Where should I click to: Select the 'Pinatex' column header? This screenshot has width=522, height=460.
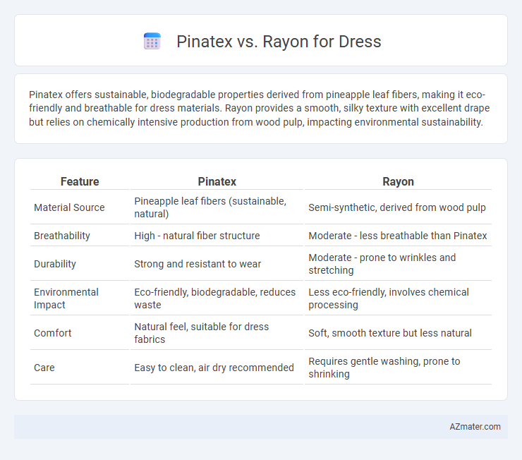217,181
